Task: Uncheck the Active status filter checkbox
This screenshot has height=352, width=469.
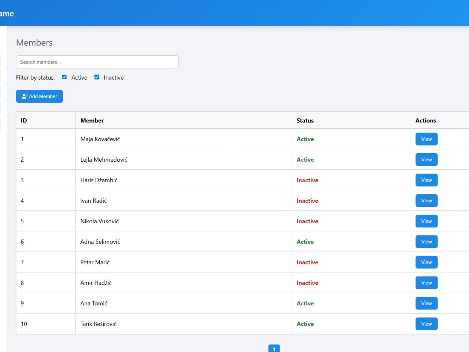Action: point(64,77)
